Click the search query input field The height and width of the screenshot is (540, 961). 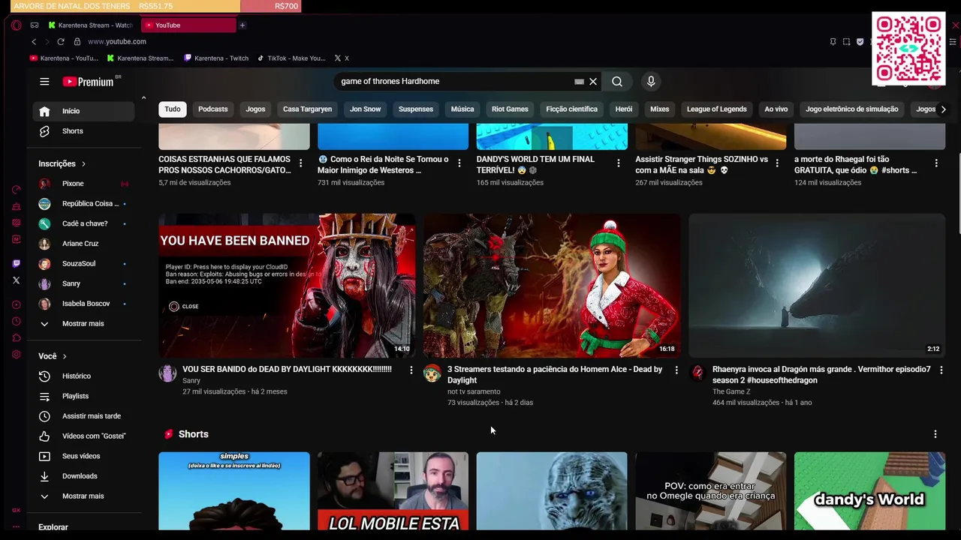454,81
